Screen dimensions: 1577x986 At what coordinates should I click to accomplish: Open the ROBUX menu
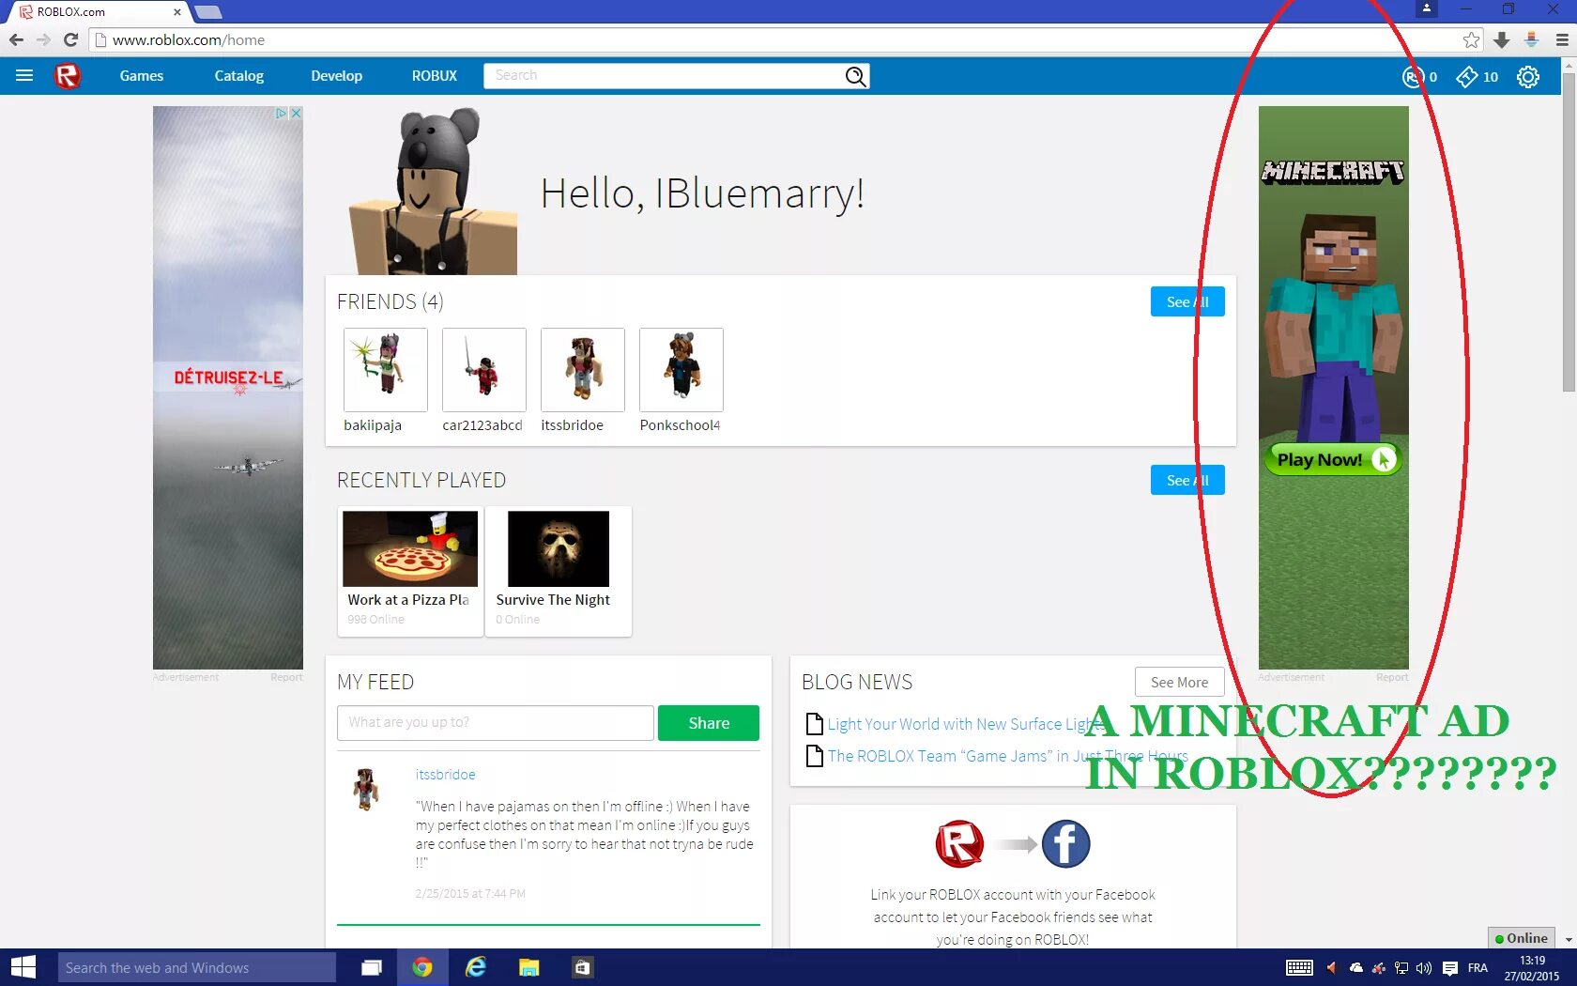point(435,76)
